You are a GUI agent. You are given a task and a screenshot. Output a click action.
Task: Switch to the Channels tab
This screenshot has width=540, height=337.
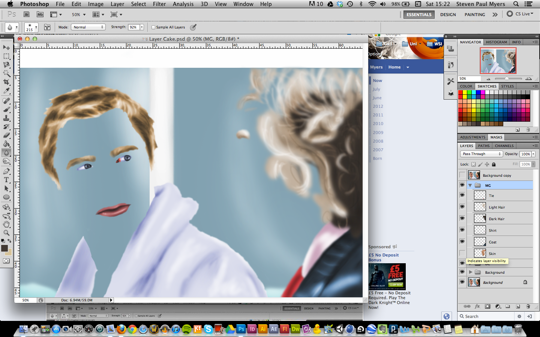click(x=504, y=146)
